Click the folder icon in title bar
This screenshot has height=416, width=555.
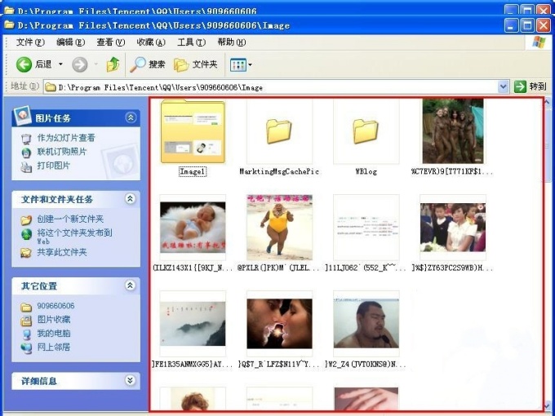click(x=10, y=25)
